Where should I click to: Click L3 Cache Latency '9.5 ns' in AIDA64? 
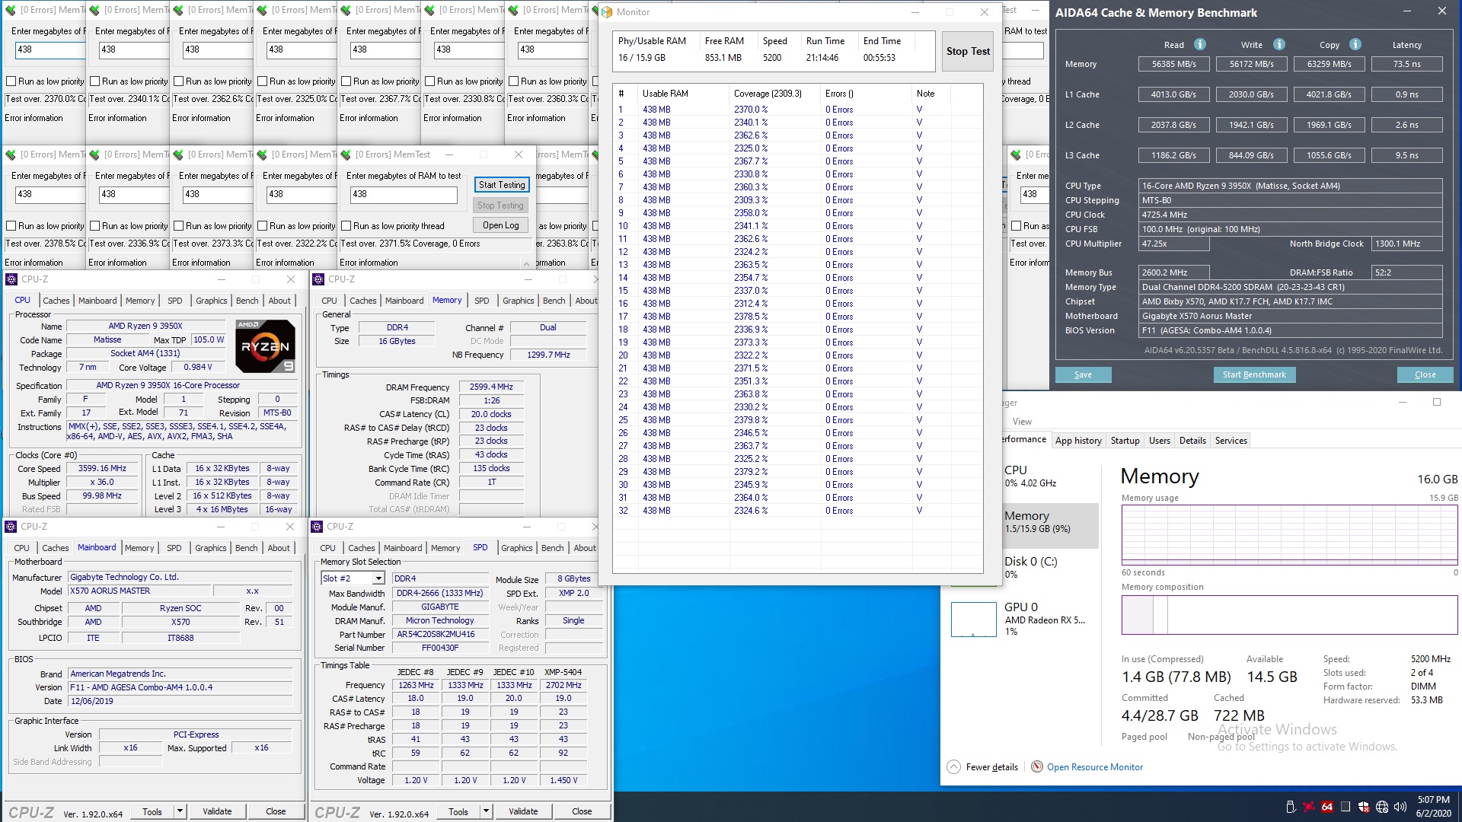(x=1407, y=155)
